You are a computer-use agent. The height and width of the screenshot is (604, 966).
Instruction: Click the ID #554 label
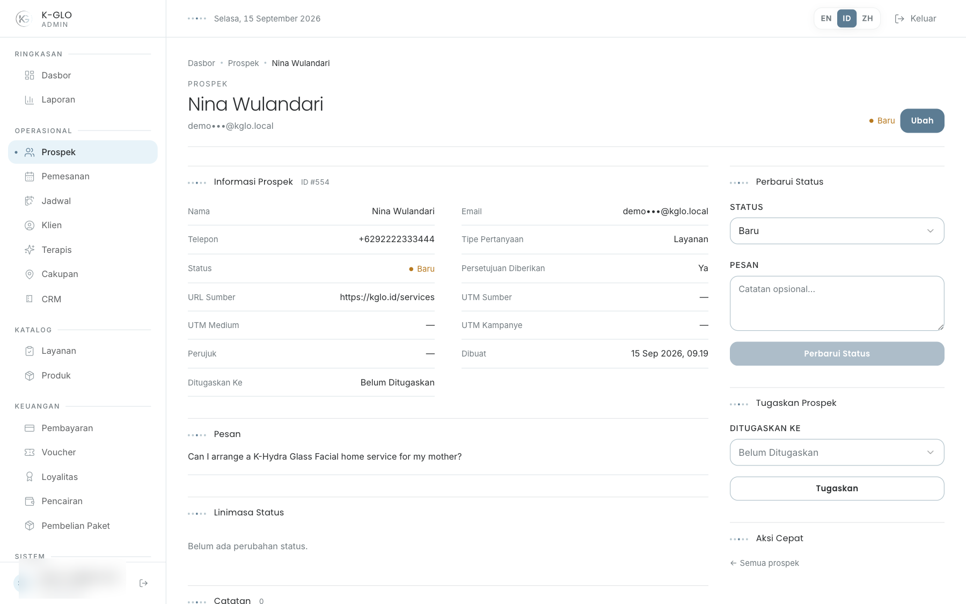point(315,183)
